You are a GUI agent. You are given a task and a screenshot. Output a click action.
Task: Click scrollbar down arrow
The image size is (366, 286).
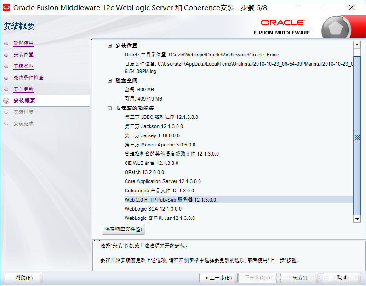pos(357,219)
